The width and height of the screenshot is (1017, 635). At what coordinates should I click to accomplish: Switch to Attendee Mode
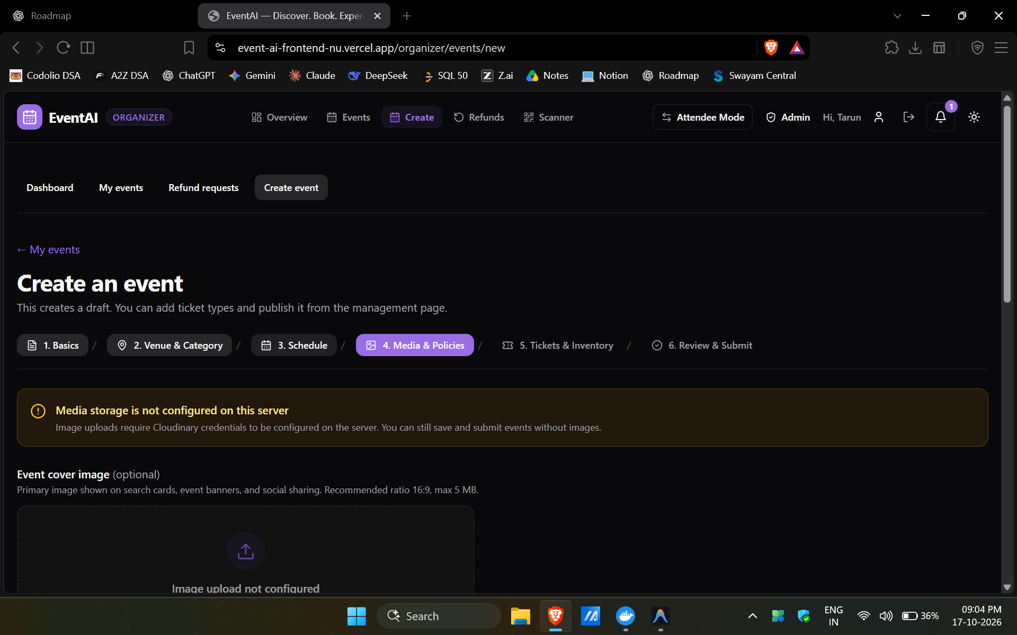pyautogui.click(x=702, y=117)
